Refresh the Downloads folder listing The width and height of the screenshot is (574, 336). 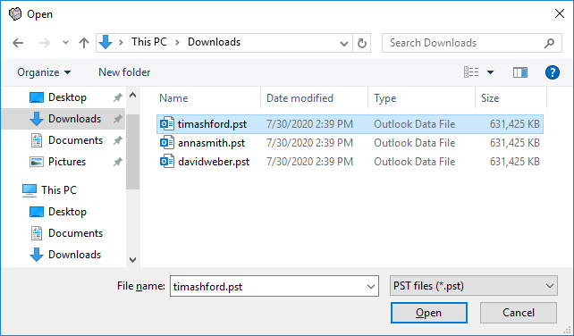click(362, 43)
